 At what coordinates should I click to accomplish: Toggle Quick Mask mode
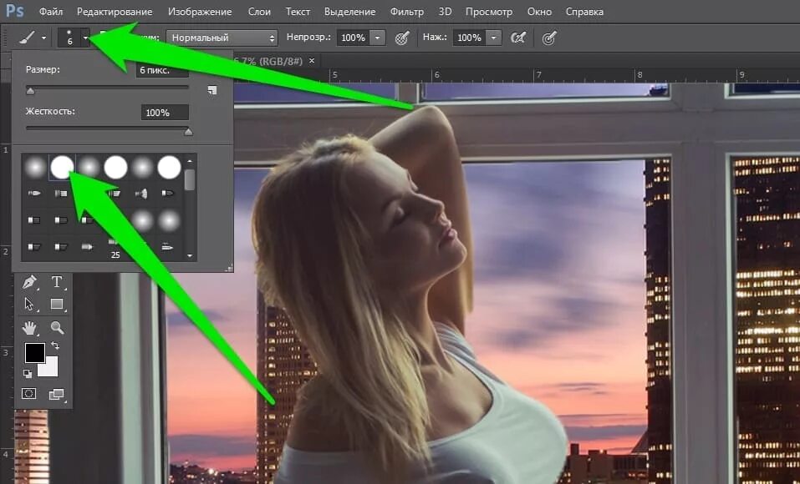click(x=29, y=394)
